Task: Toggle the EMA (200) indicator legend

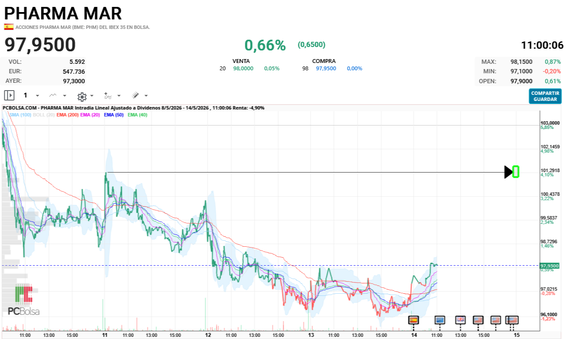Action: click(x=67, y=115)
